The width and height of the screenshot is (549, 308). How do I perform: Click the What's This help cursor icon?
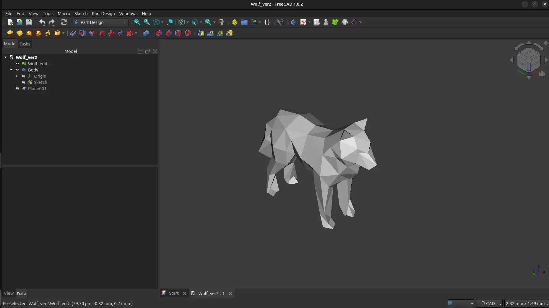tap(280, 22)
